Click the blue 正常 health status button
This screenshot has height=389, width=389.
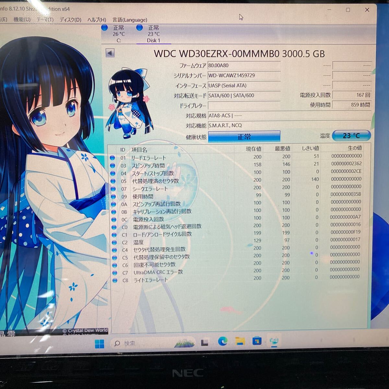[244, 137]
